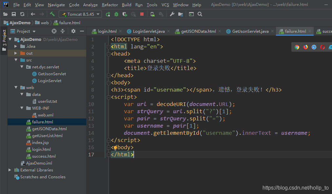Click the green Rerun icon
This screenshot has width=332, height=194.
(x=108, y=14)
